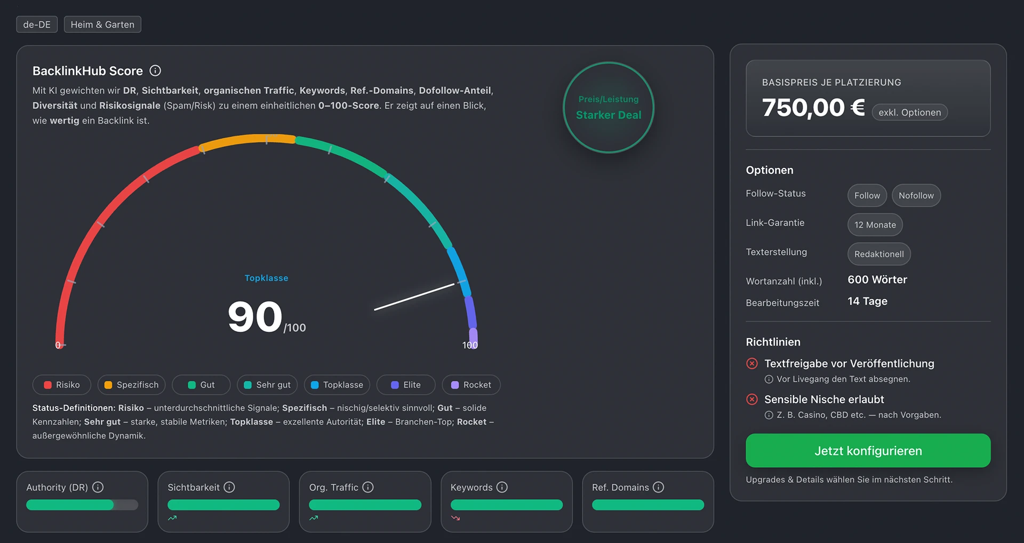This screenshot has width=1024, height=543.
Task: Enable the Follow status option
Action: [x=867, y=195]
